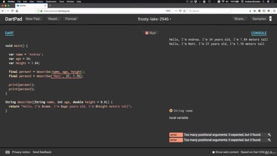Open a new browser tab
Screen dimensions: 277x156
[50, 6]
